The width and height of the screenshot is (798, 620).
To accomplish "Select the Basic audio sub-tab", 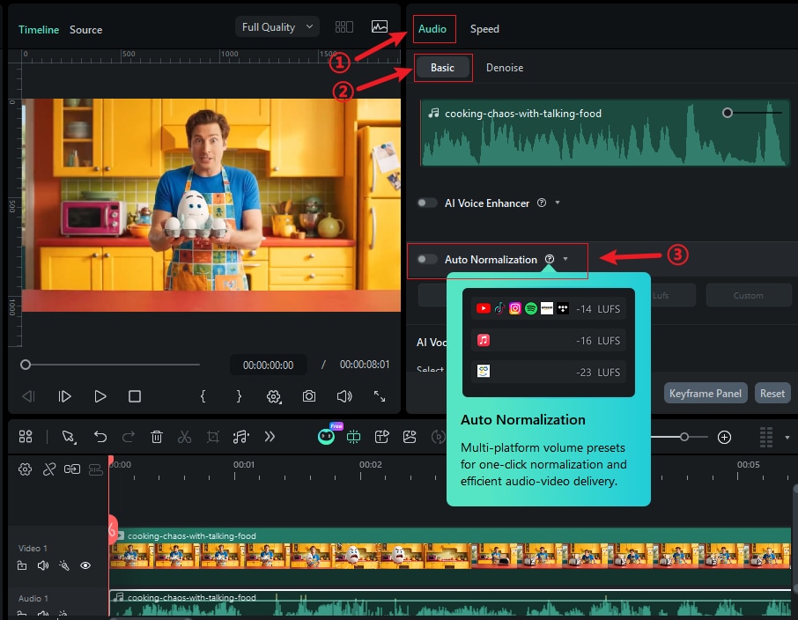I will [x=442, y=68].
